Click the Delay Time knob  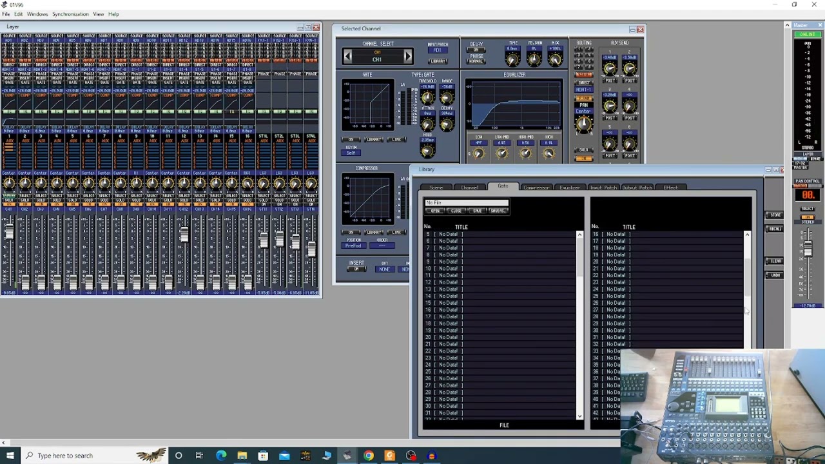(x=512, y=59)
